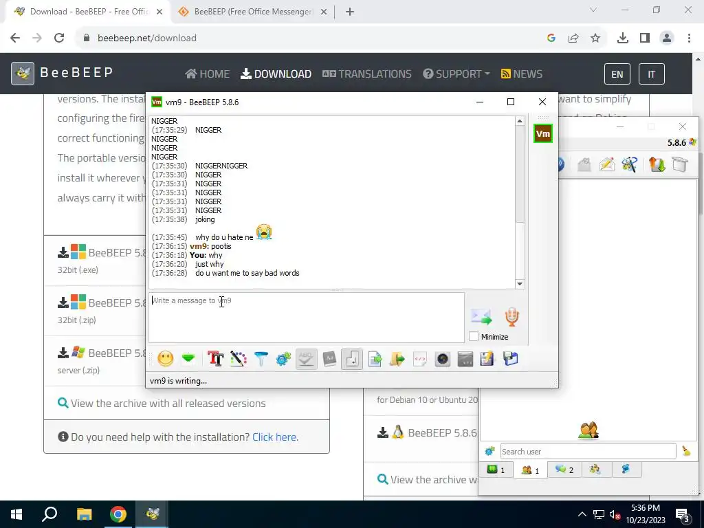Open the chats tab showing 2
The width and height of the screenshot is (704, 528).
[564, 470]
